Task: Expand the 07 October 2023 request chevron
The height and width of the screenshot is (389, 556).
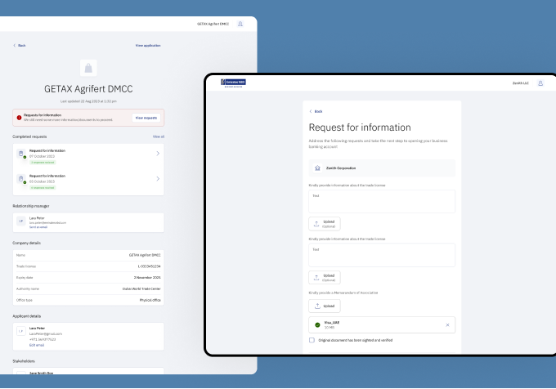Action: tap(158, 154)
